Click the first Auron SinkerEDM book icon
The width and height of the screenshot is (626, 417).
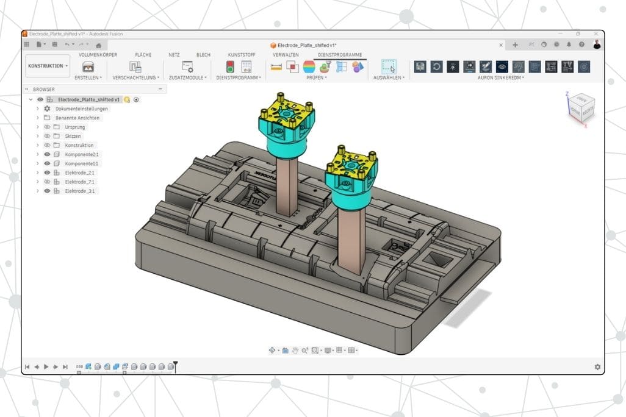pyautogui.click(x=420, y=66)
